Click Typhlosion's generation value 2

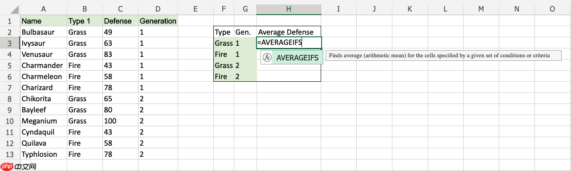tap(158, 154)
